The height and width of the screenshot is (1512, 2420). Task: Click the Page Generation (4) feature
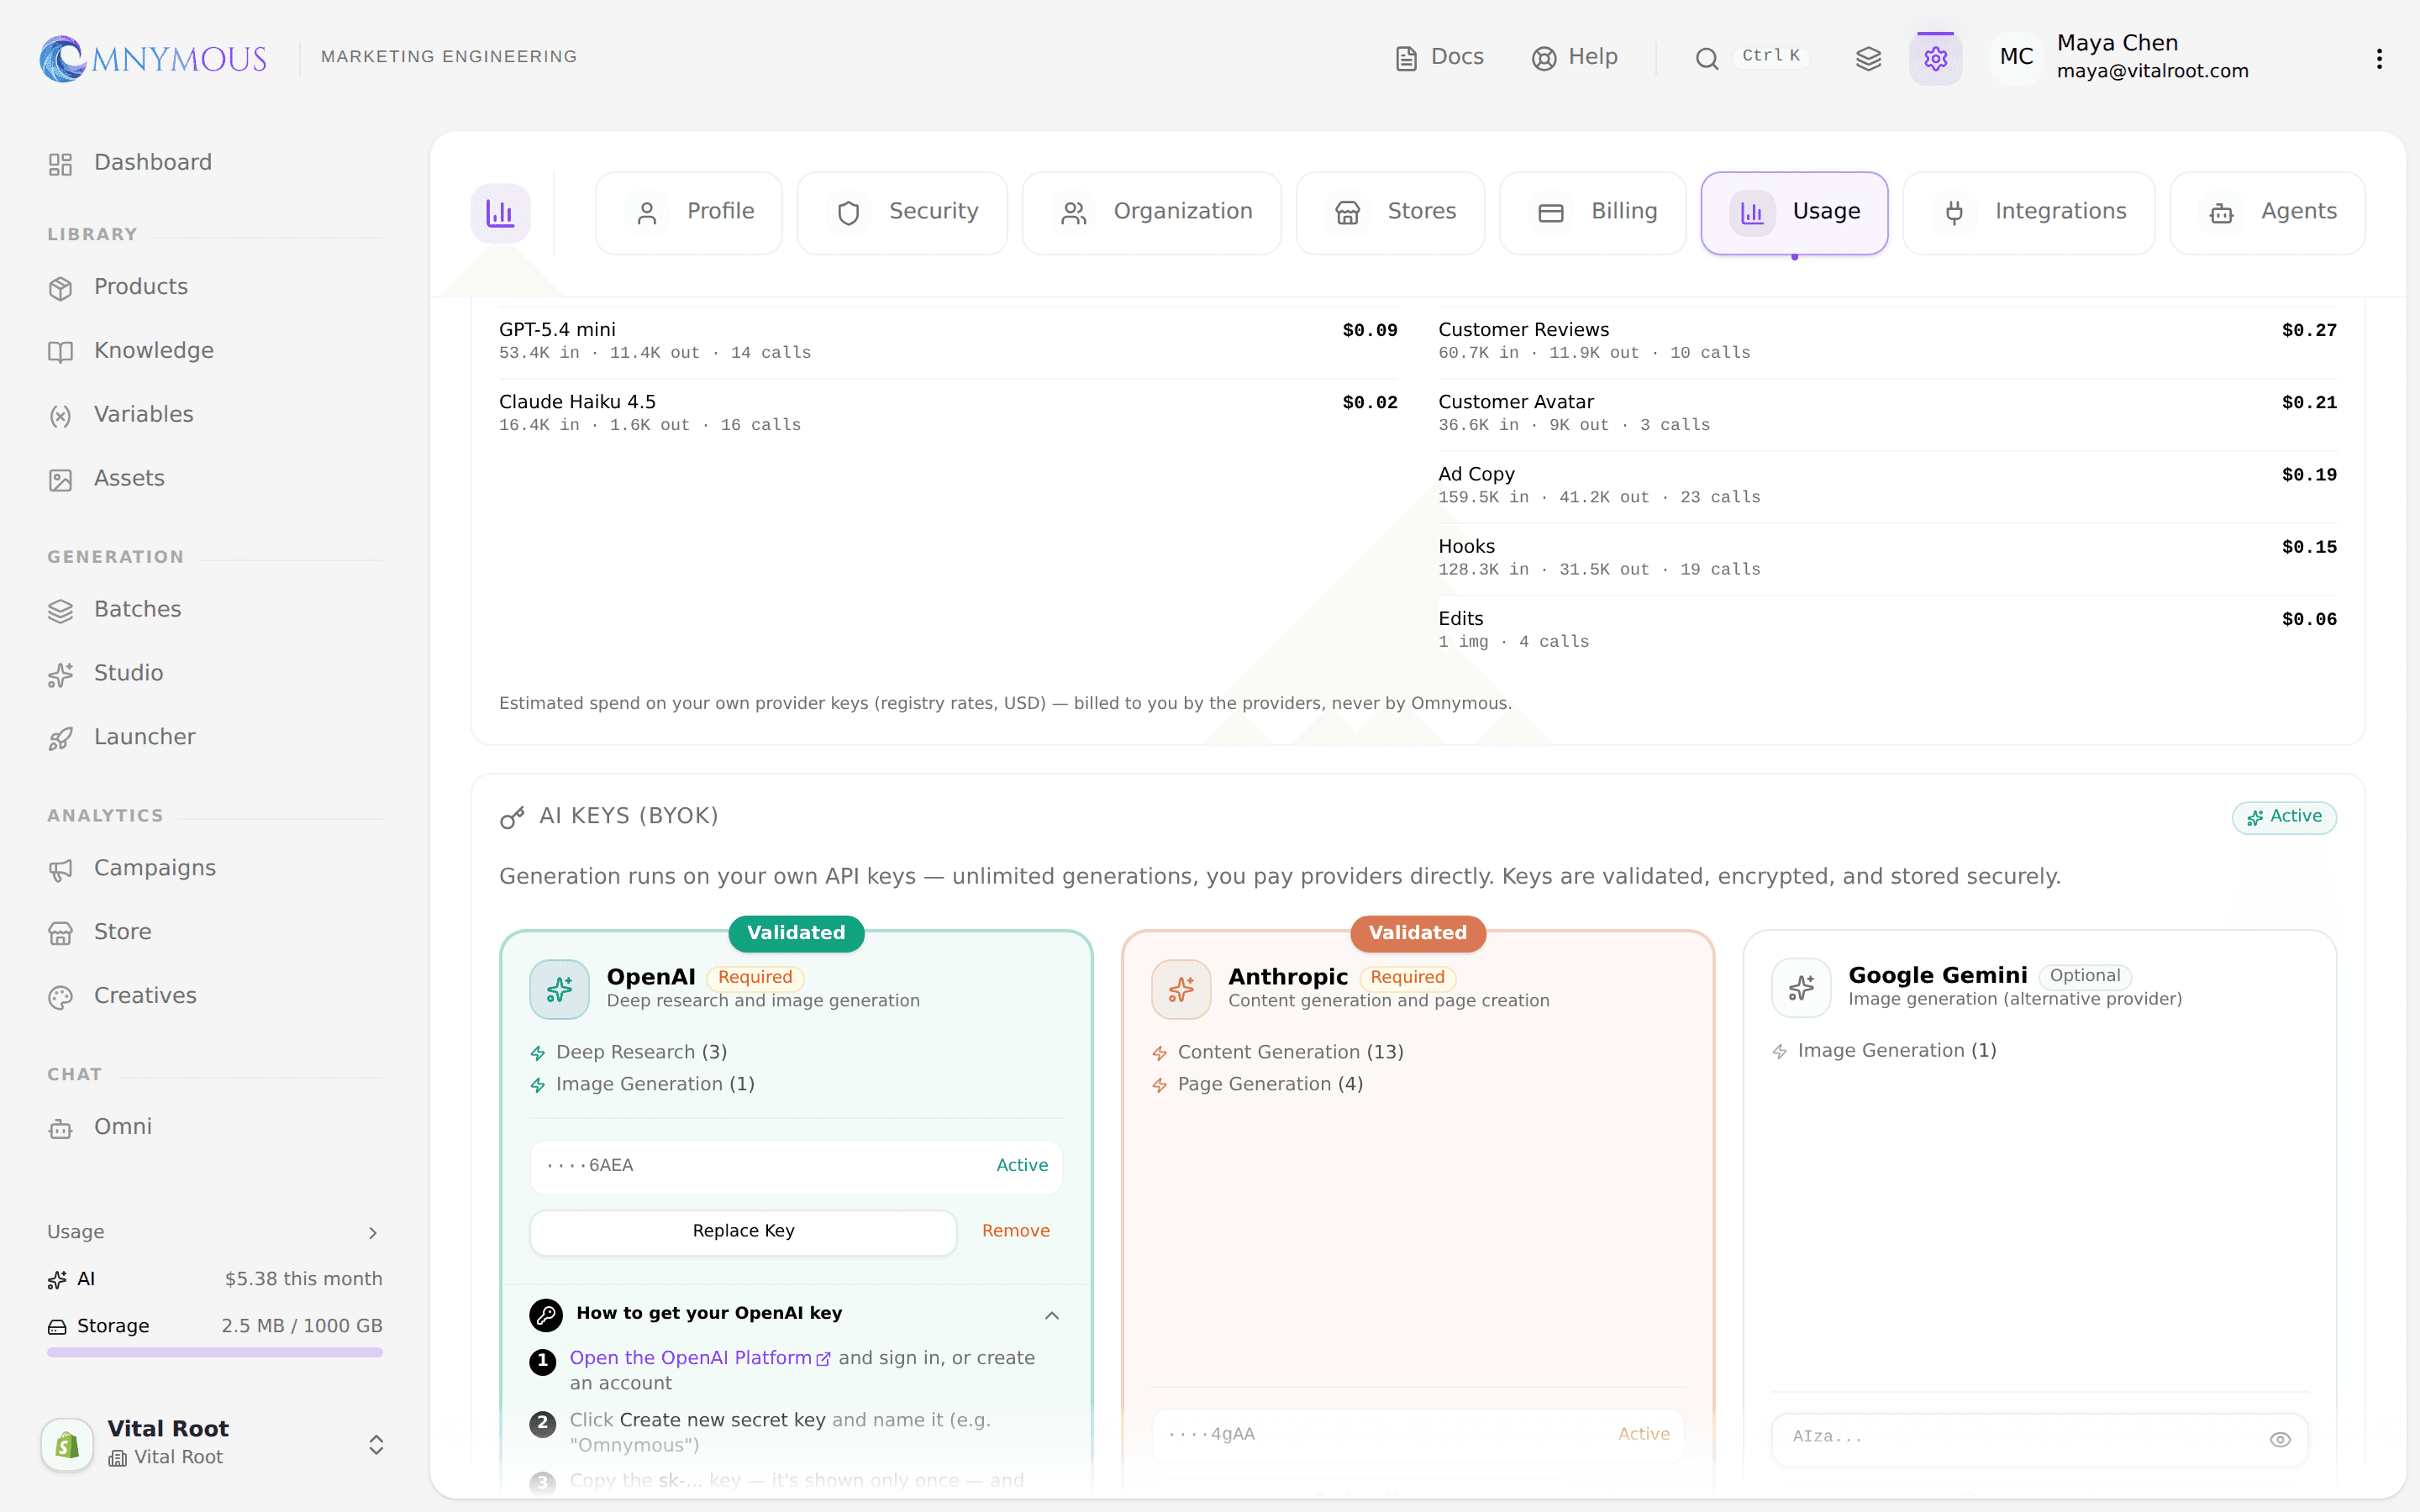point(1258,1085)
